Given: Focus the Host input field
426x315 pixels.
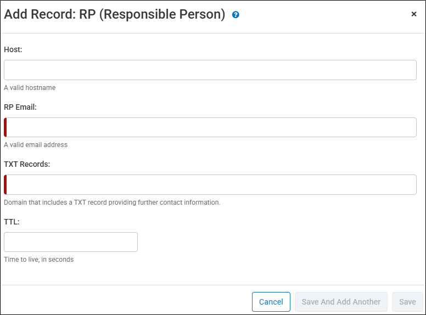Looking at the screenshot, I should click(x=210, y=70).
